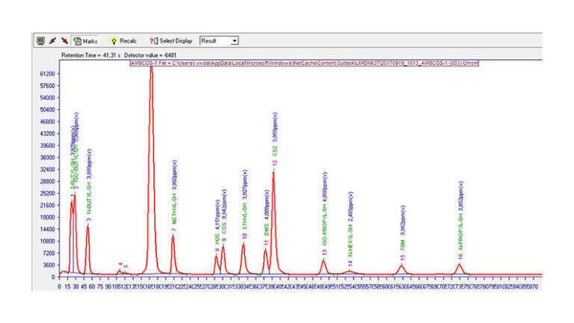The image size is (574, 323).
Task: Click the Recalc lightbulb button
Action: click(x=123, y=41)
